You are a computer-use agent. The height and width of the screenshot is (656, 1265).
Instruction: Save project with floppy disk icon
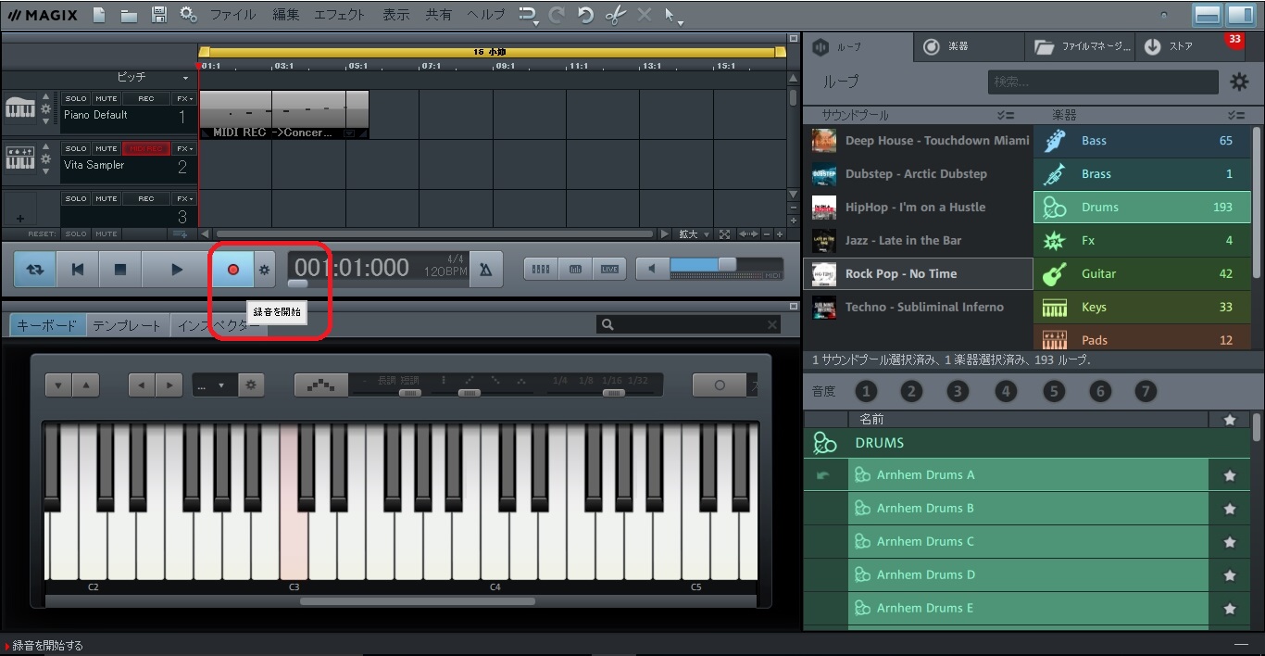(158, 15)
